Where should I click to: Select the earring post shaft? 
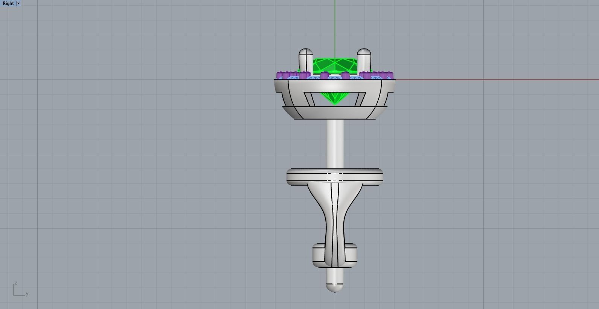click(335, 144)
